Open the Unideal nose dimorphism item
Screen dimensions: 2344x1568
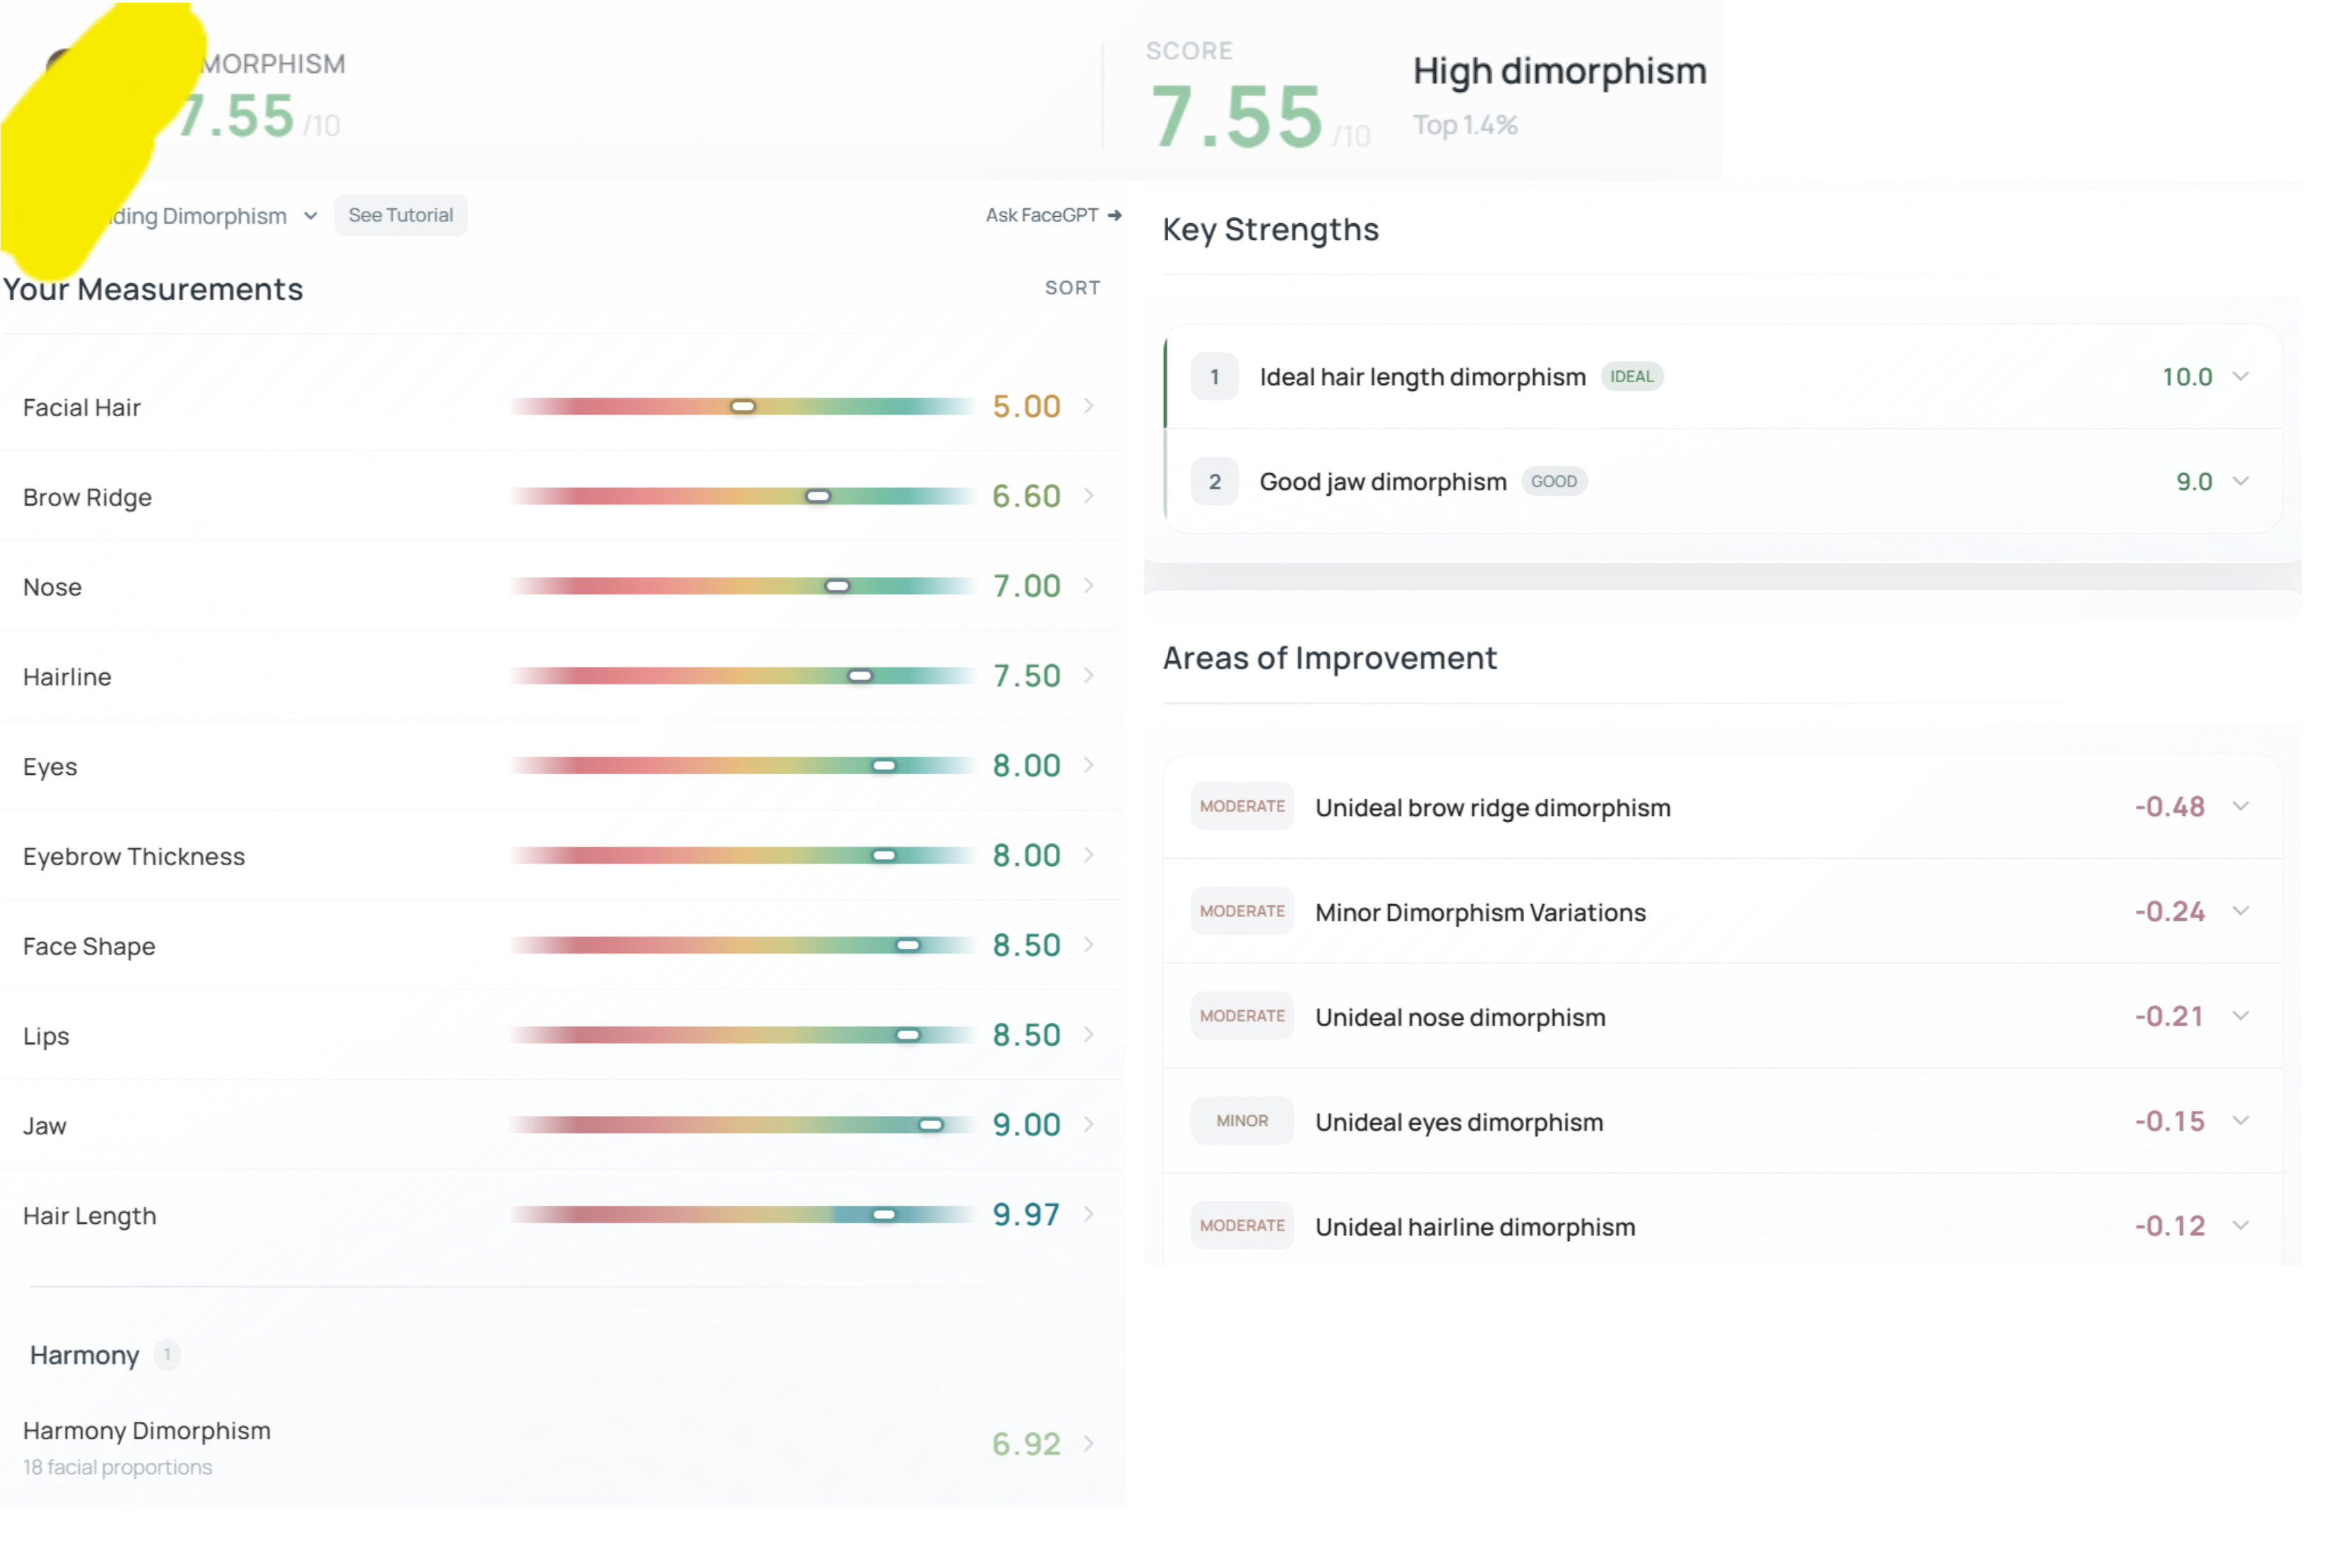coord(1722,1016)
